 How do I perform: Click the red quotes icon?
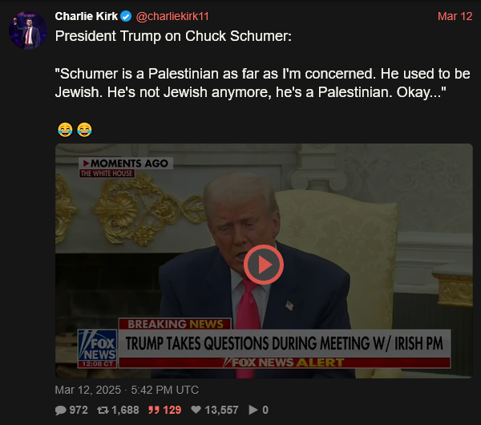(x=154, y=410)
